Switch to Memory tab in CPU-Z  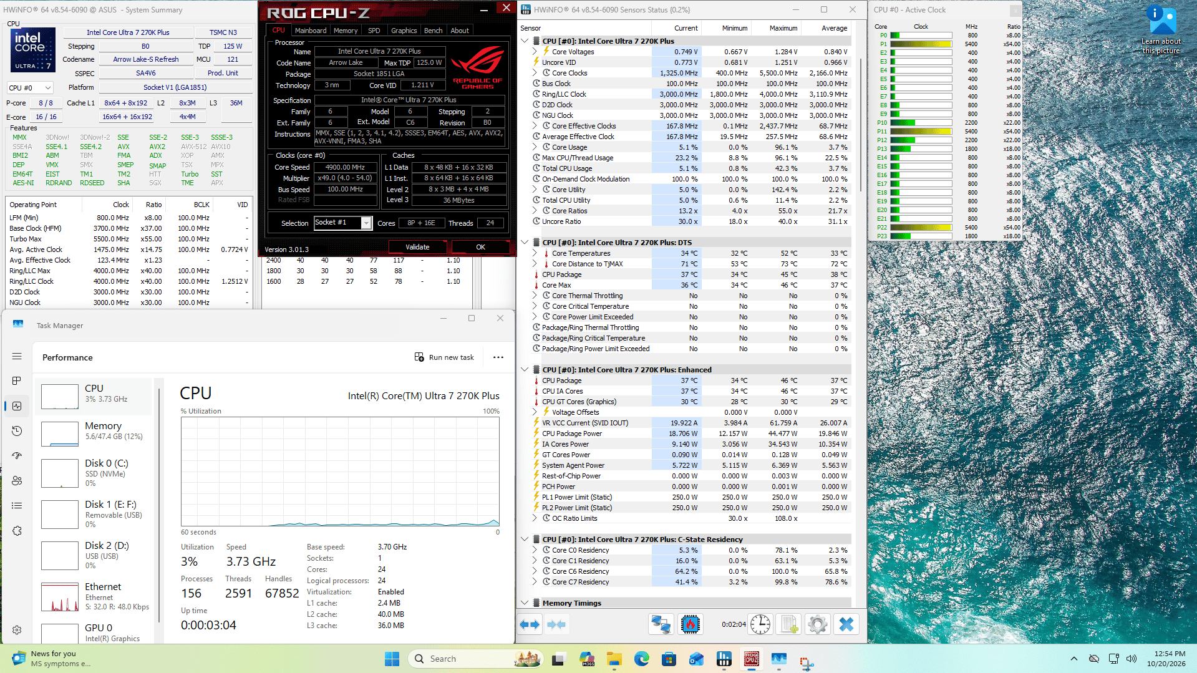click(346, 31)
